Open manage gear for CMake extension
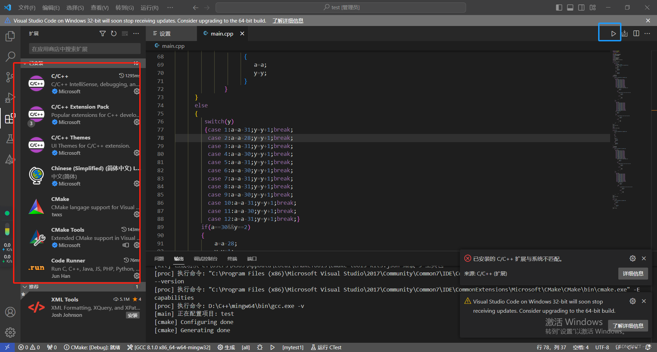The image size is (657, 352). [137, 214]
